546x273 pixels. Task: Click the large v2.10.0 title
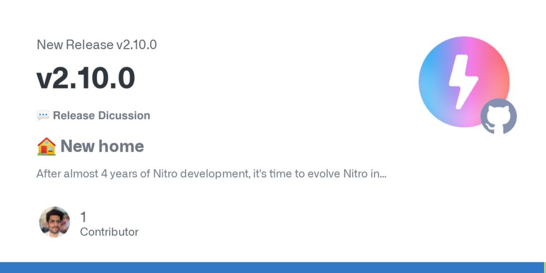86,79
